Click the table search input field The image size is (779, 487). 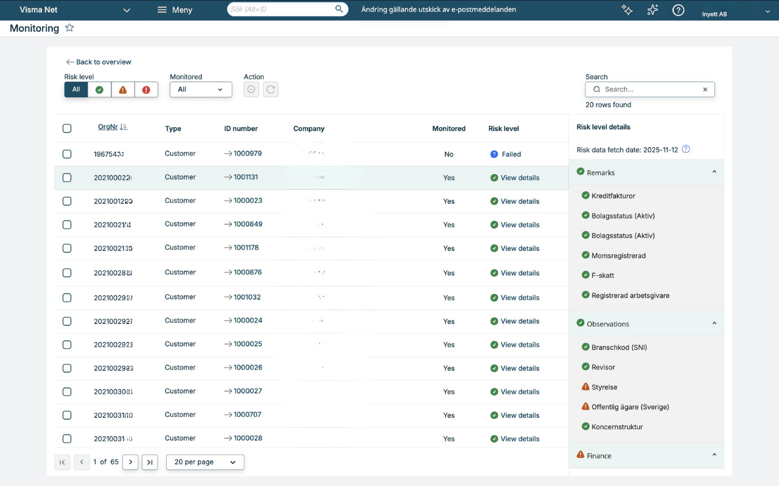coord(649,89)
